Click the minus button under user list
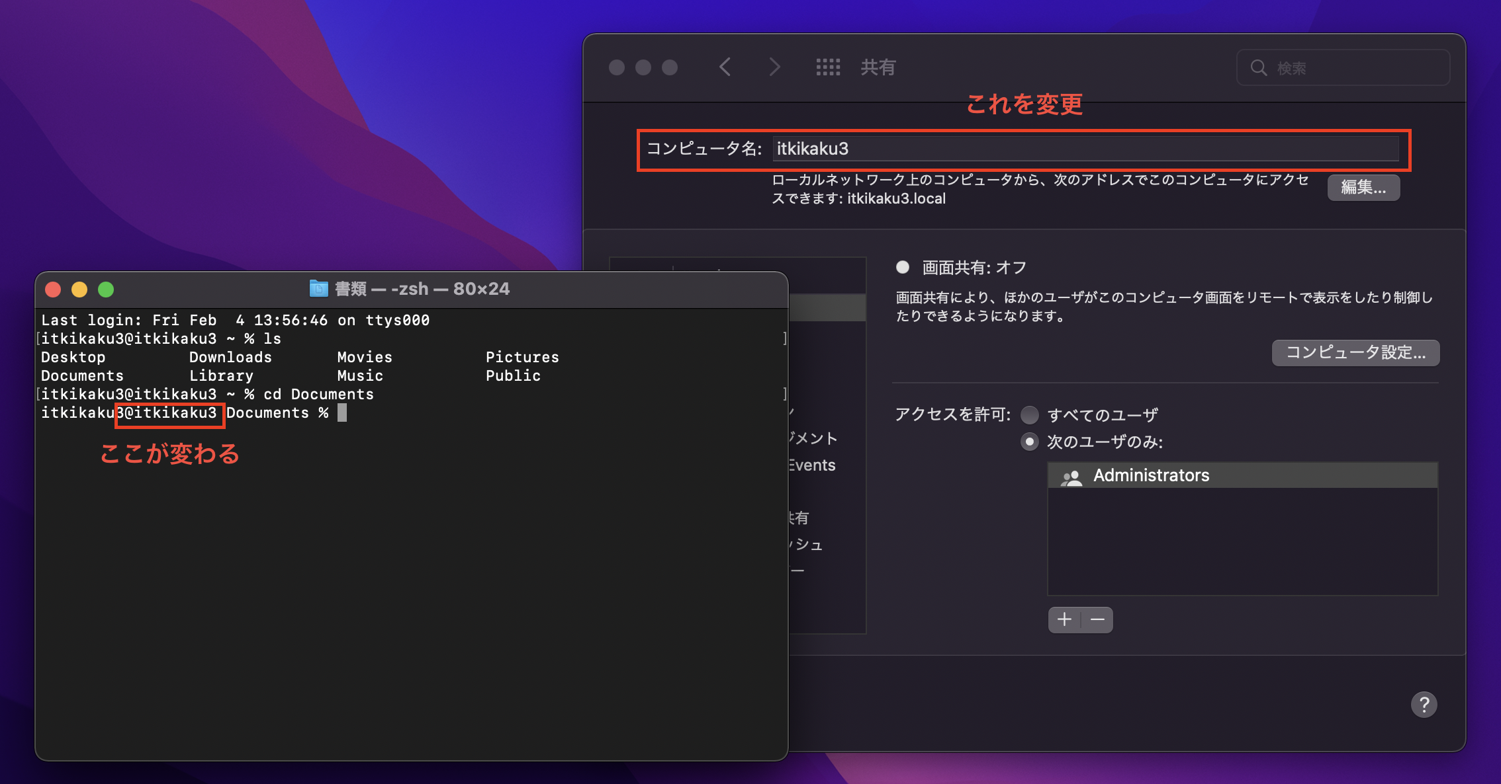The image size is (1501, 784). 1097,620
